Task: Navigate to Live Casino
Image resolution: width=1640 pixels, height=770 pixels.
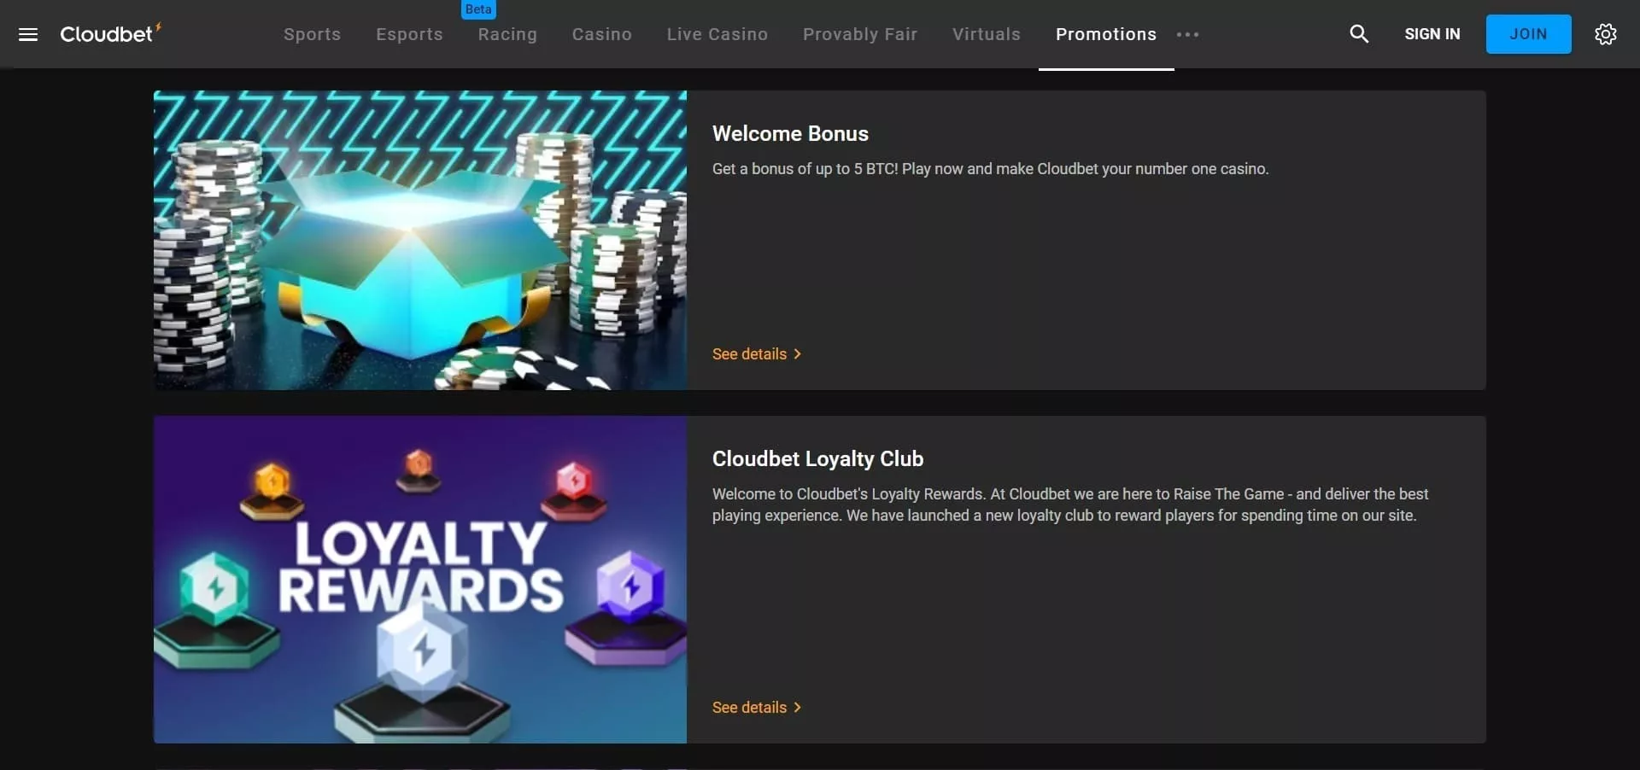Action: (x=717, y=34)
